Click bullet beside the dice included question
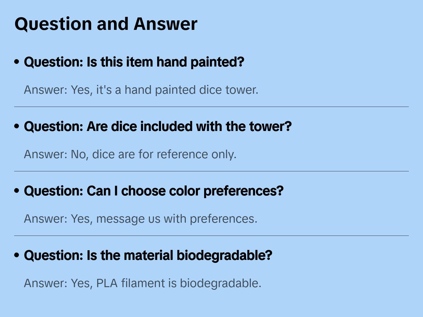Viewport: 423px width, 317px height. 17,126
